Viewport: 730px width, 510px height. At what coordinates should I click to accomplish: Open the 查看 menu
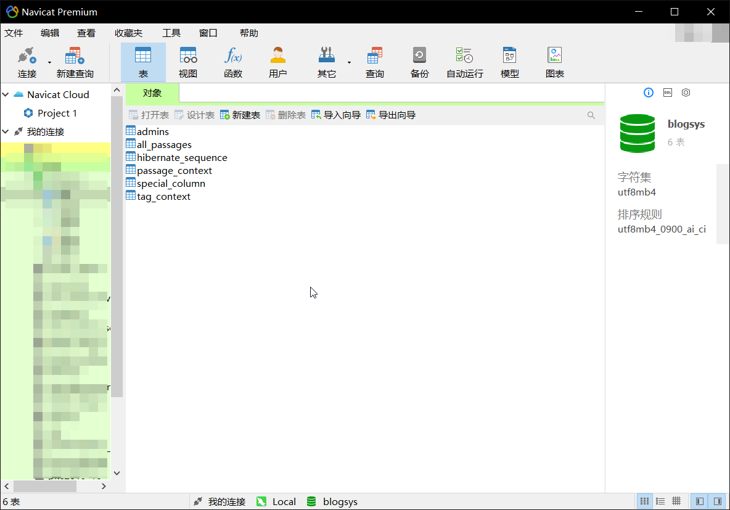86,33
